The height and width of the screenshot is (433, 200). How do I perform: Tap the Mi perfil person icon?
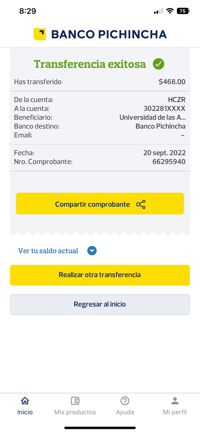(x=175, y=401)
